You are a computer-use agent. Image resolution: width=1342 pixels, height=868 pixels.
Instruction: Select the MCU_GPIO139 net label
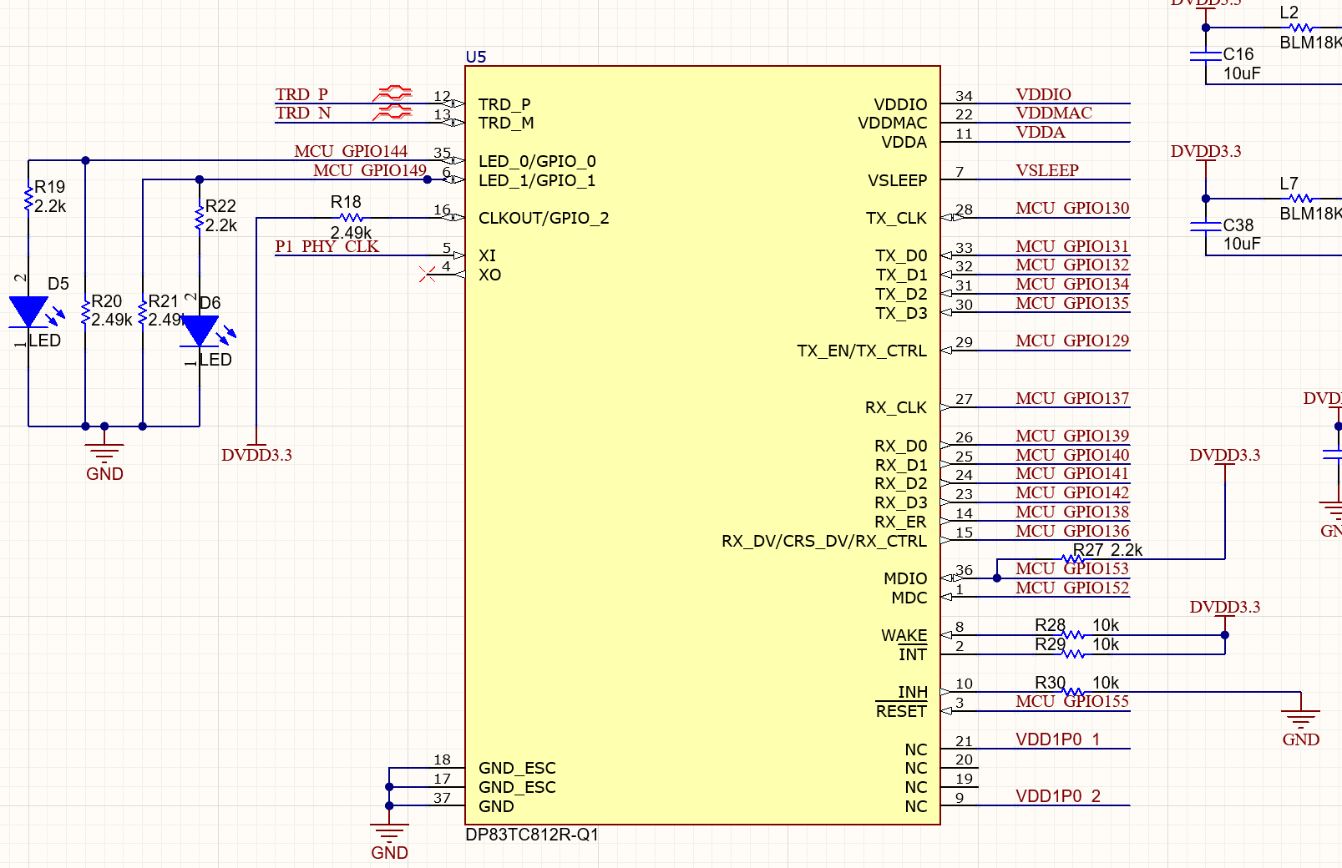1072,436
